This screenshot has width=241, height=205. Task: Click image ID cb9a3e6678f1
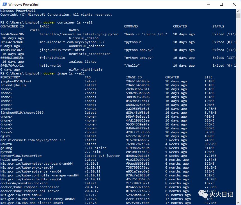pyautogui.click(x=138, y=89)
